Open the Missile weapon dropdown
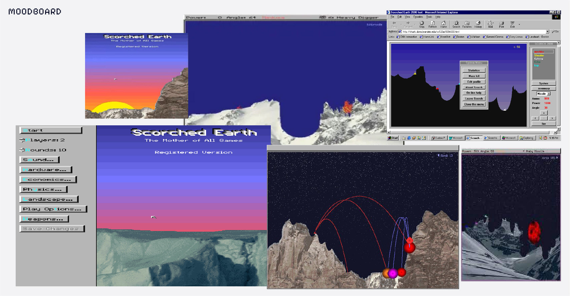570x296 pixels. click(549, 94)
